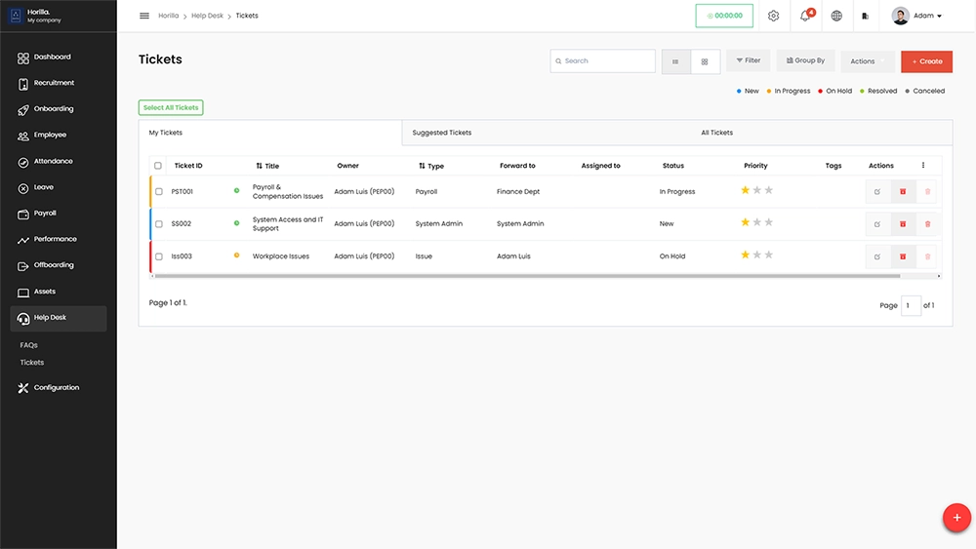Open the notifications bell icon
This screenshot has height=549, width=976.
coord(806,16)
